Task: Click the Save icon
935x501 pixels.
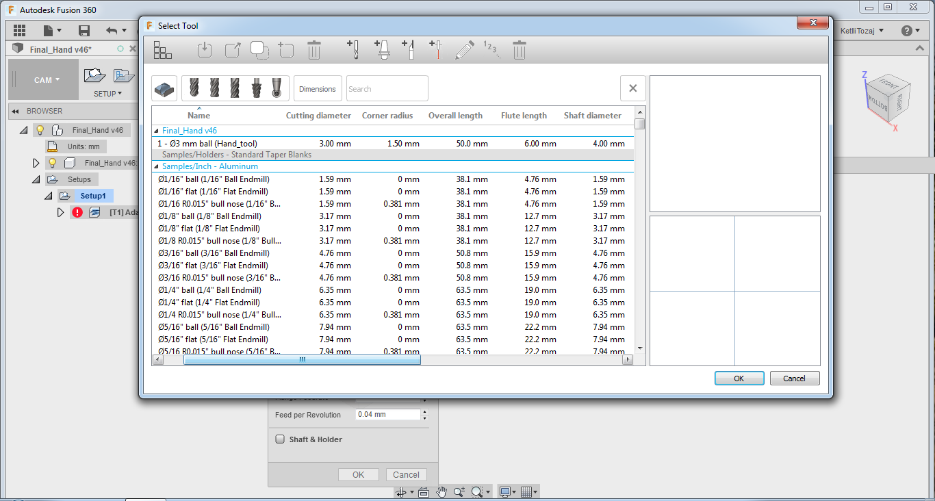Action: point(84,30)
